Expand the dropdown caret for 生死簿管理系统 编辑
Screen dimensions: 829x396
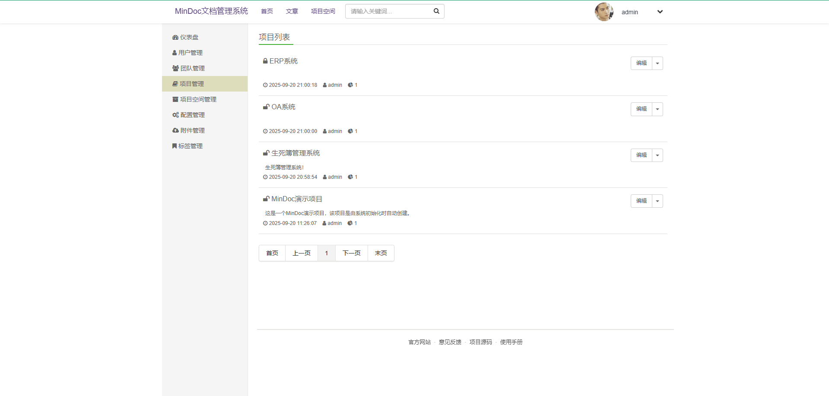pyautogui.click(x=657, y=155)
